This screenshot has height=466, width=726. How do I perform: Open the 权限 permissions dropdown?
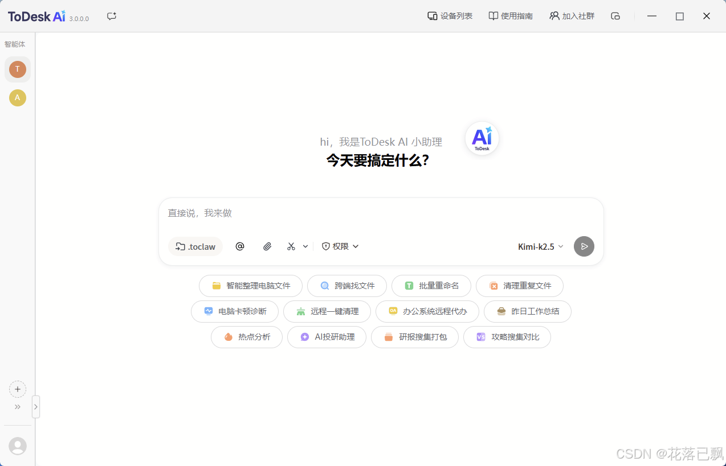pyautogui.click(x=340, y=246)
